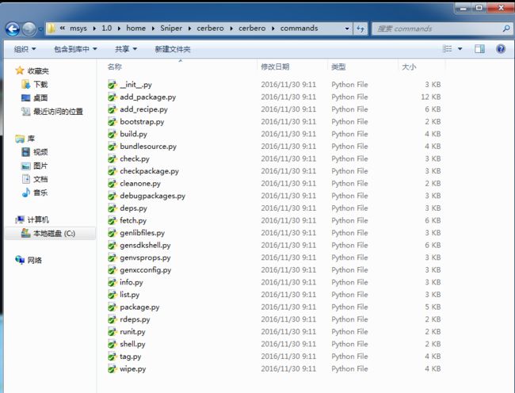Image resolution: width=515 pixels, height=393 pixels.
Task: Select the file name rdeps.py
Action: [135, 319]
